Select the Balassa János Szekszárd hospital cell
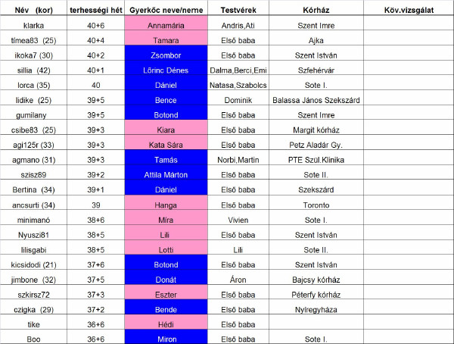454x344 pixels. [x=313, y=100]
